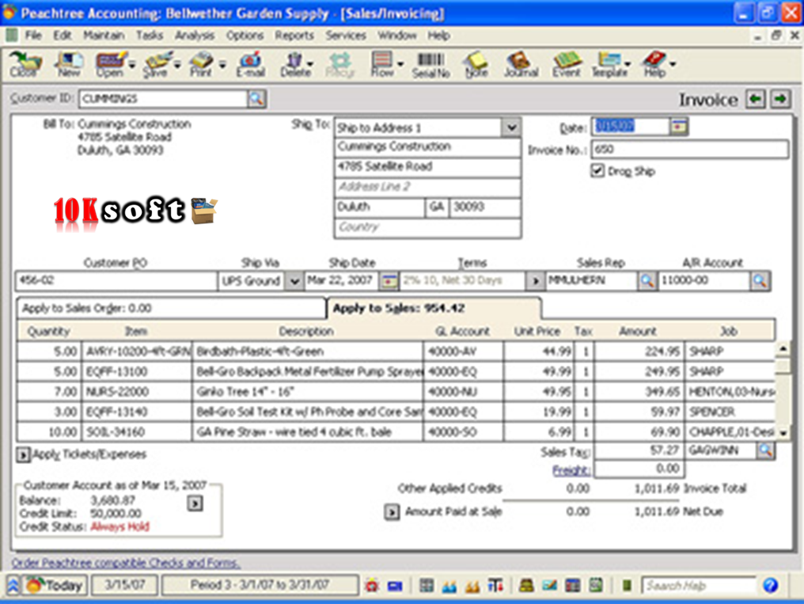The image size is (804, 604).
Task: Open the Analysis menu
Action: (195, 36)
